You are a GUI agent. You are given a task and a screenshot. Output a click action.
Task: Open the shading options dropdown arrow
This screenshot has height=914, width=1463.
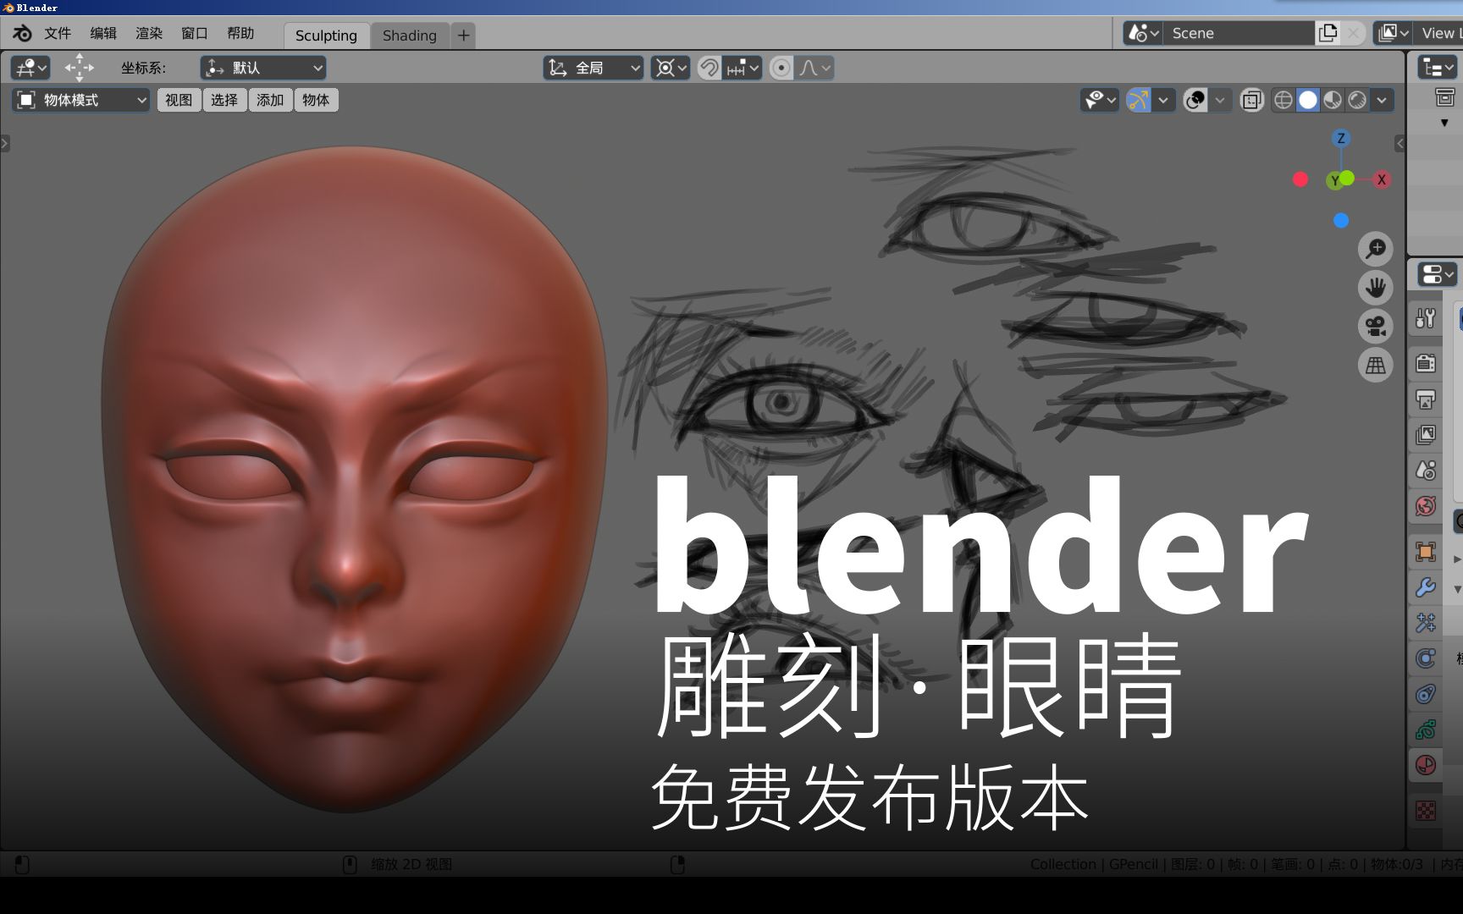coord(1382,100)
